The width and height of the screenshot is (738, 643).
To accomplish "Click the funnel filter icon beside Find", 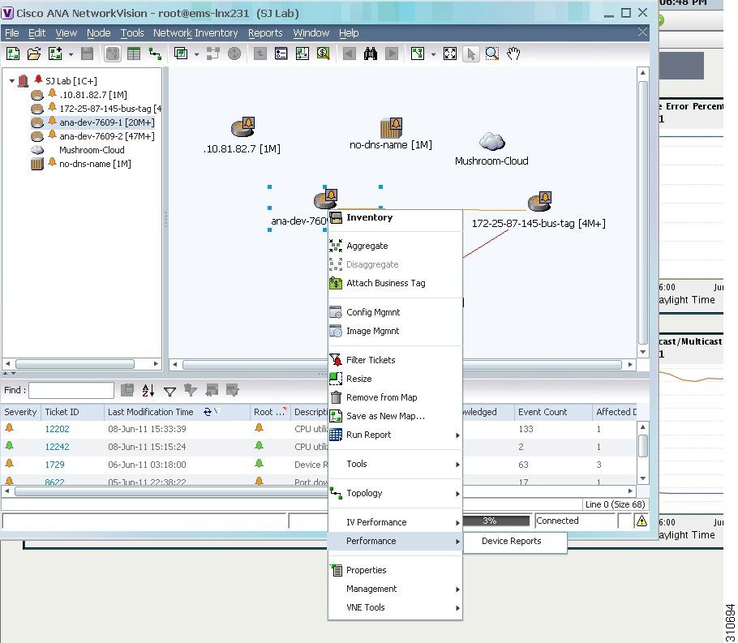I will [169, 391].
